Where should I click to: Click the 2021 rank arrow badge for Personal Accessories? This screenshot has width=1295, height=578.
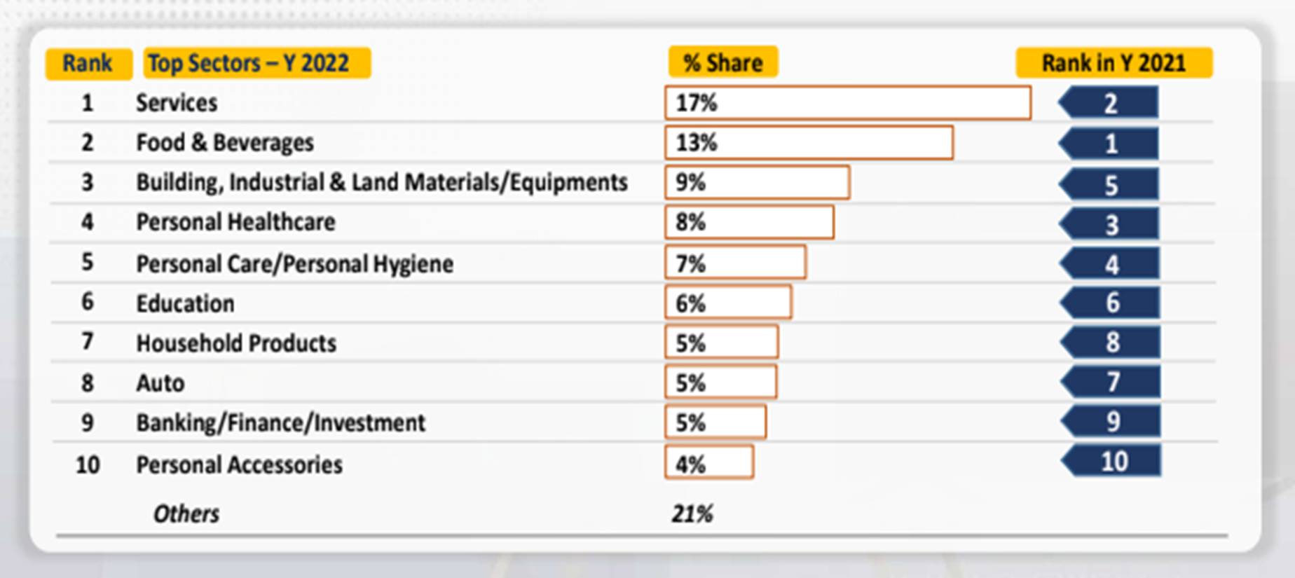click(1112, 462)
